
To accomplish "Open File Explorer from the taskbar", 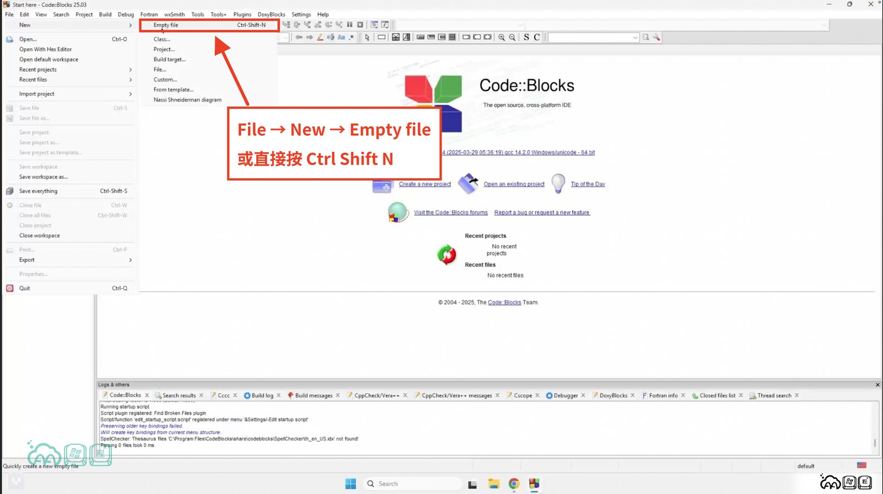I will (x=493, y=484).
